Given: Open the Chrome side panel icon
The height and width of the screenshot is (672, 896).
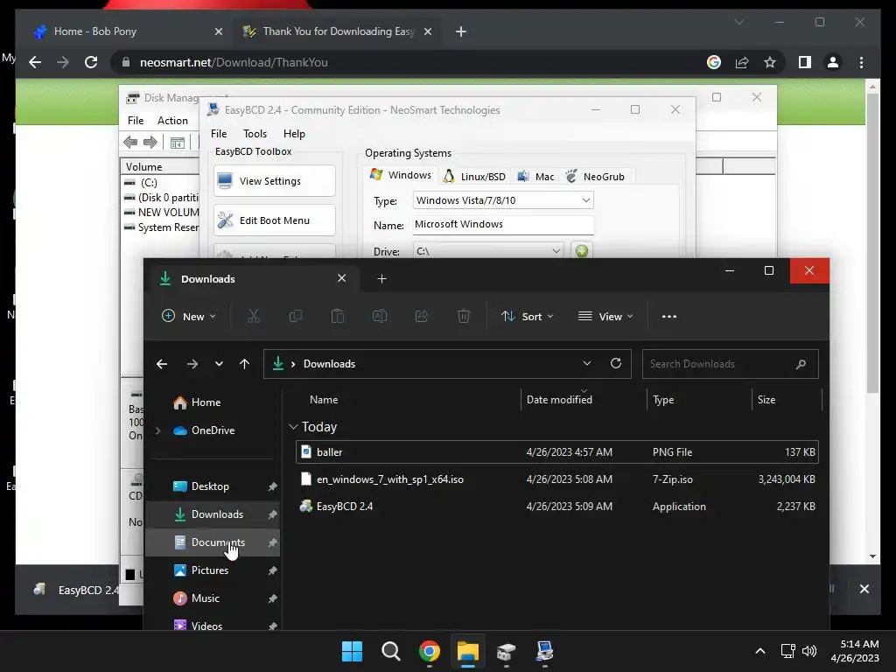Looking at the screenshot, I should (x=805, y=62).
